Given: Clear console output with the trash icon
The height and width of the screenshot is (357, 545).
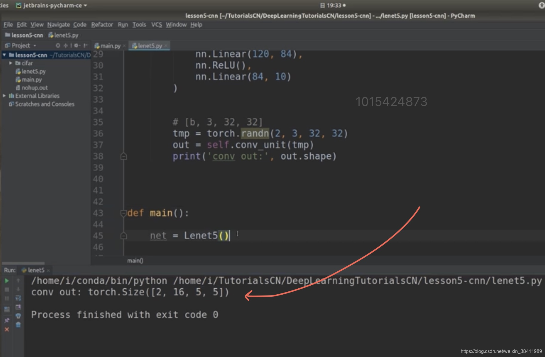Looking at the screenshot, I should [x=18, y=325].
